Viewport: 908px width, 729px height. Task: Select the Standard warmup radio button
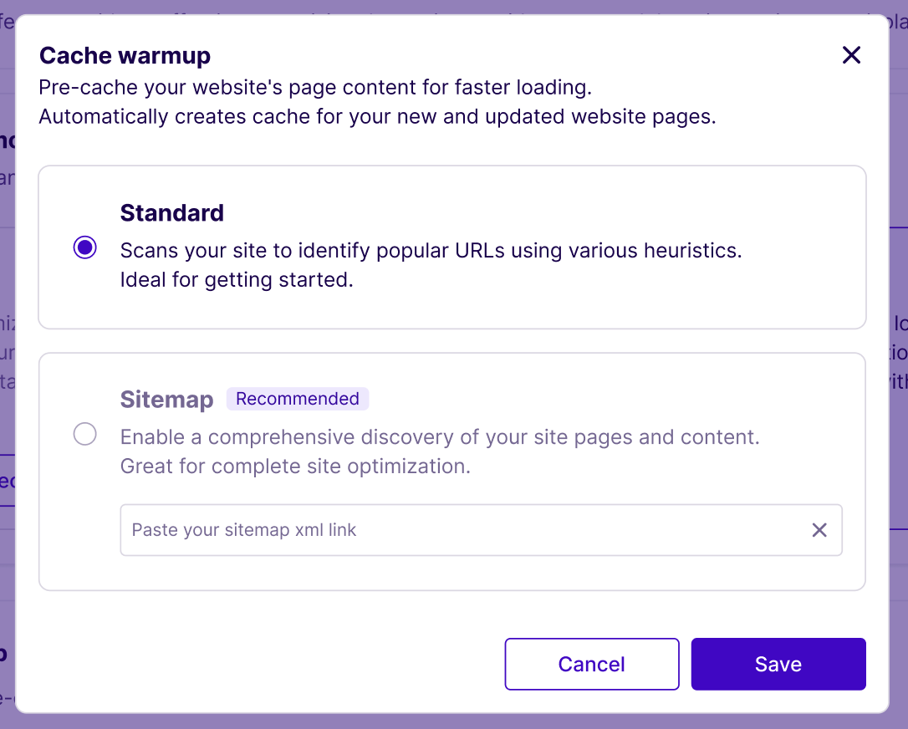(x=84, y=247)
